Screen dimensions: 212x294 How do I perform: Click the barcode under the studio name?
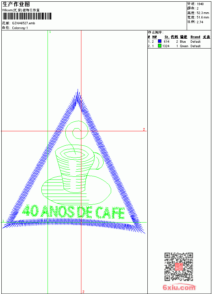click(x=27, y=16)
